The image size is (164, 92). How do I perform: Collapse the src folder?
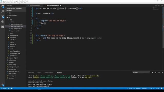[x=9, y=17]
